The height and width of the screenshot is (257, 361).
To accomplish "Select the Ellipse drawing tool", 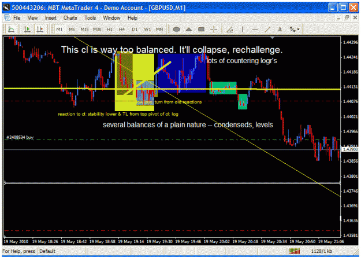I will point(176,30).
